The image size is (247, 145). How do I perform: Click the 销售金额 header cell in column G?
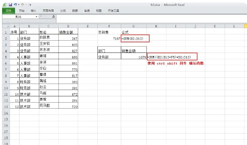pos(134,50)
